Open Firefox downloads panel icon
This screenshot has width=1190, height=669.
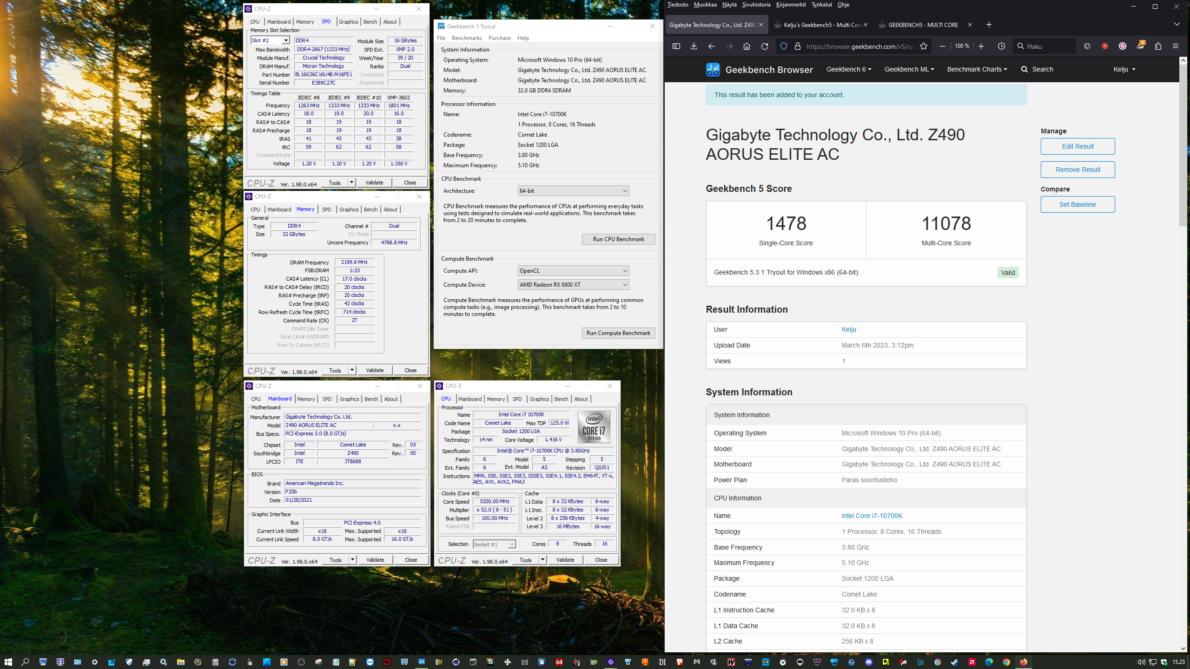(x=694, y=46)
